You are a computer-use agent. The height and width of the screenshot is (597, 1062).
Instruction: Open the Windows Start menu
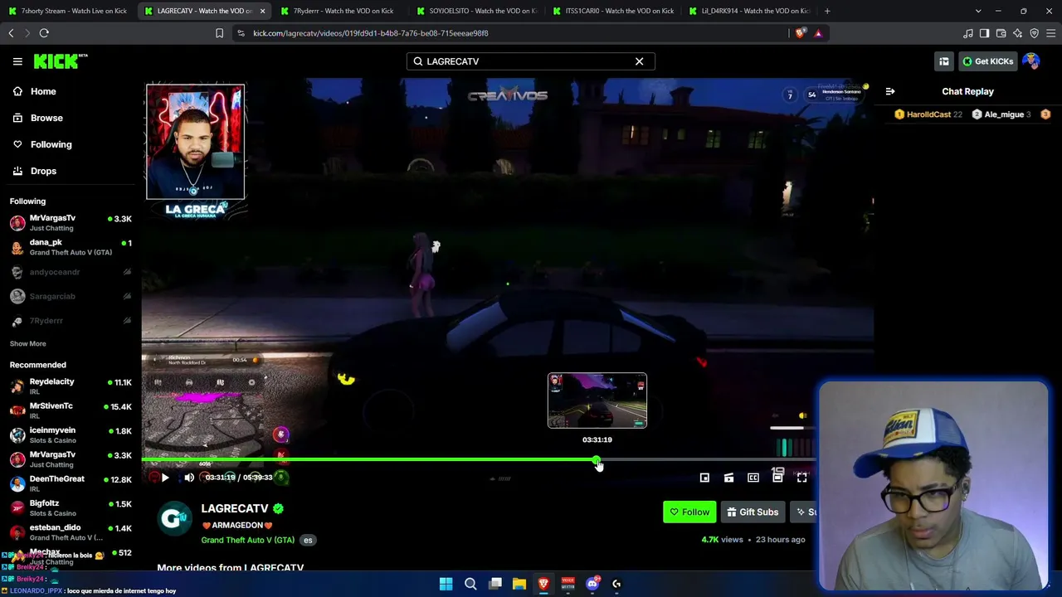446,584
